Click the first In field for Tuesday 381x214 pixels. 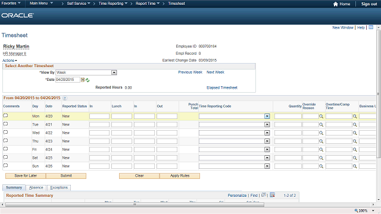[x=99, y=125]
